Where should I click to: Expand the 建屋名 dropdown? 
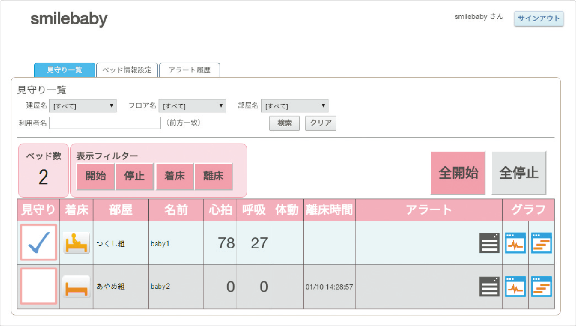tap(83, 106)
